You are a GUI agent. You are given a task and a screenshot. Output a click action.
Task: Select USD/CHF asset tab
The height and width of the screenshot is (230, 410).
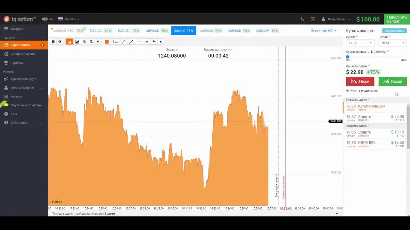tap(267, 31)
